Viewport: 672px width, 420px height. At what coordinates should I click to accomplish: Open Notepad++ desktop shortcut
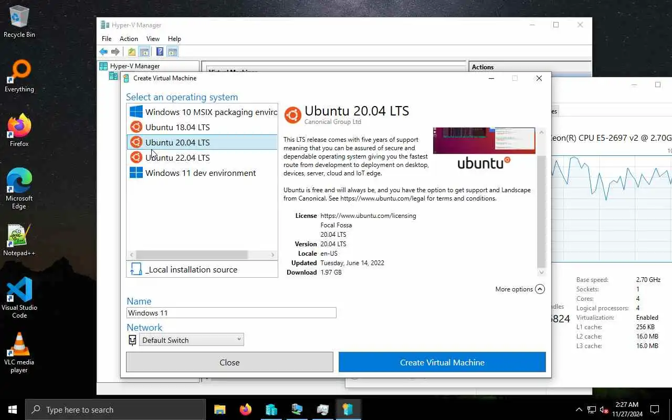point(19,240)
